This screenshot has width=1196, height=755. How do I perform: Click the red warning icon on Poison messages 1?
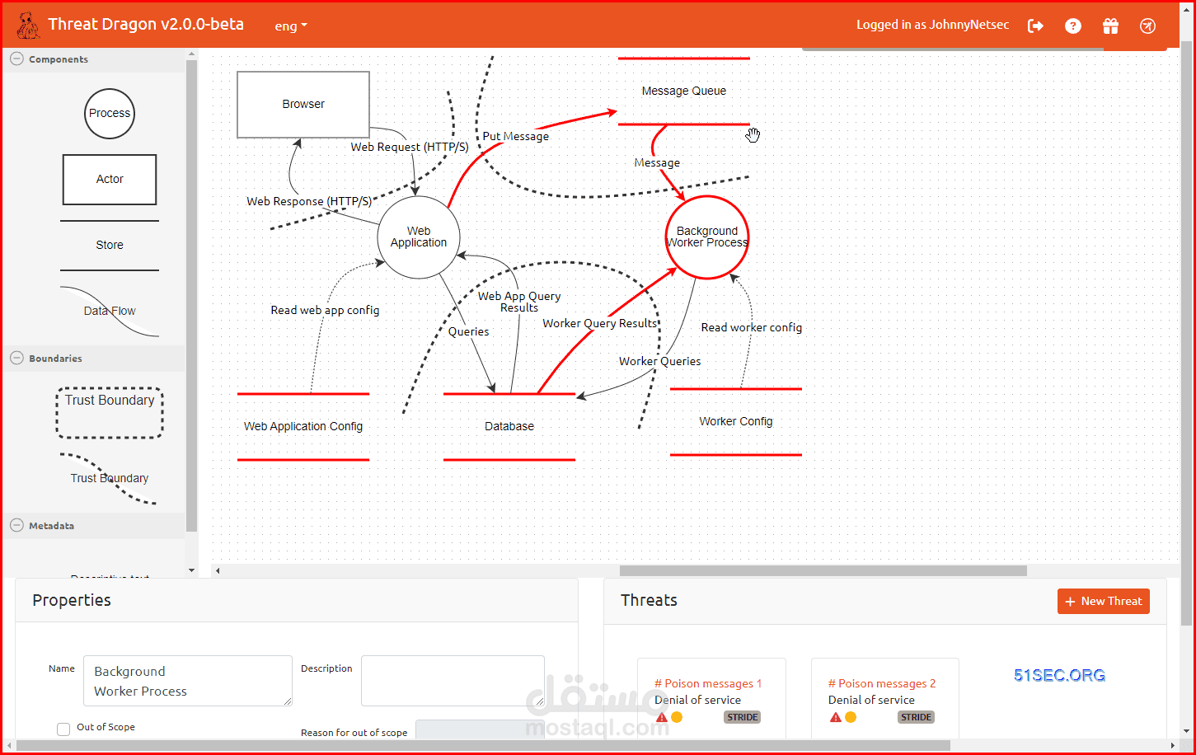tap(661, 718)
